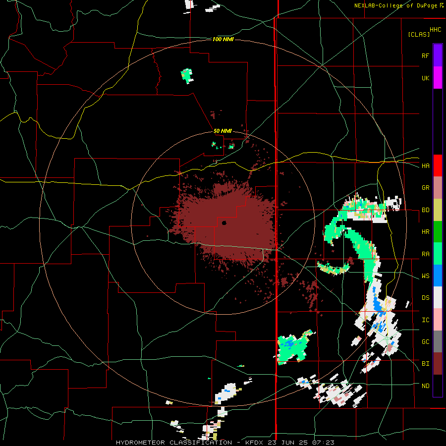Image resolution: width=446 pixels, height=446 pixels.
Task: Click the WS legend label
Action: tap(425, 276)
